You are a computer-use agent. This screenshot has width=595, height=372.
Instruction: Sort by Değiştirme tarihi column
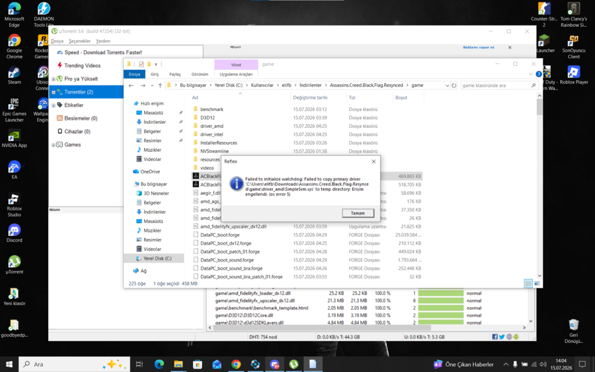pyautogui.click(x=310, y=98)
